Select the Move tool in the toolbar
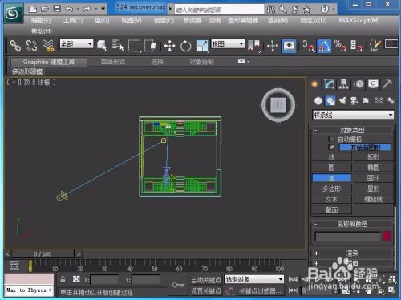This screenshot has width=401, height=300. point(169,46)
